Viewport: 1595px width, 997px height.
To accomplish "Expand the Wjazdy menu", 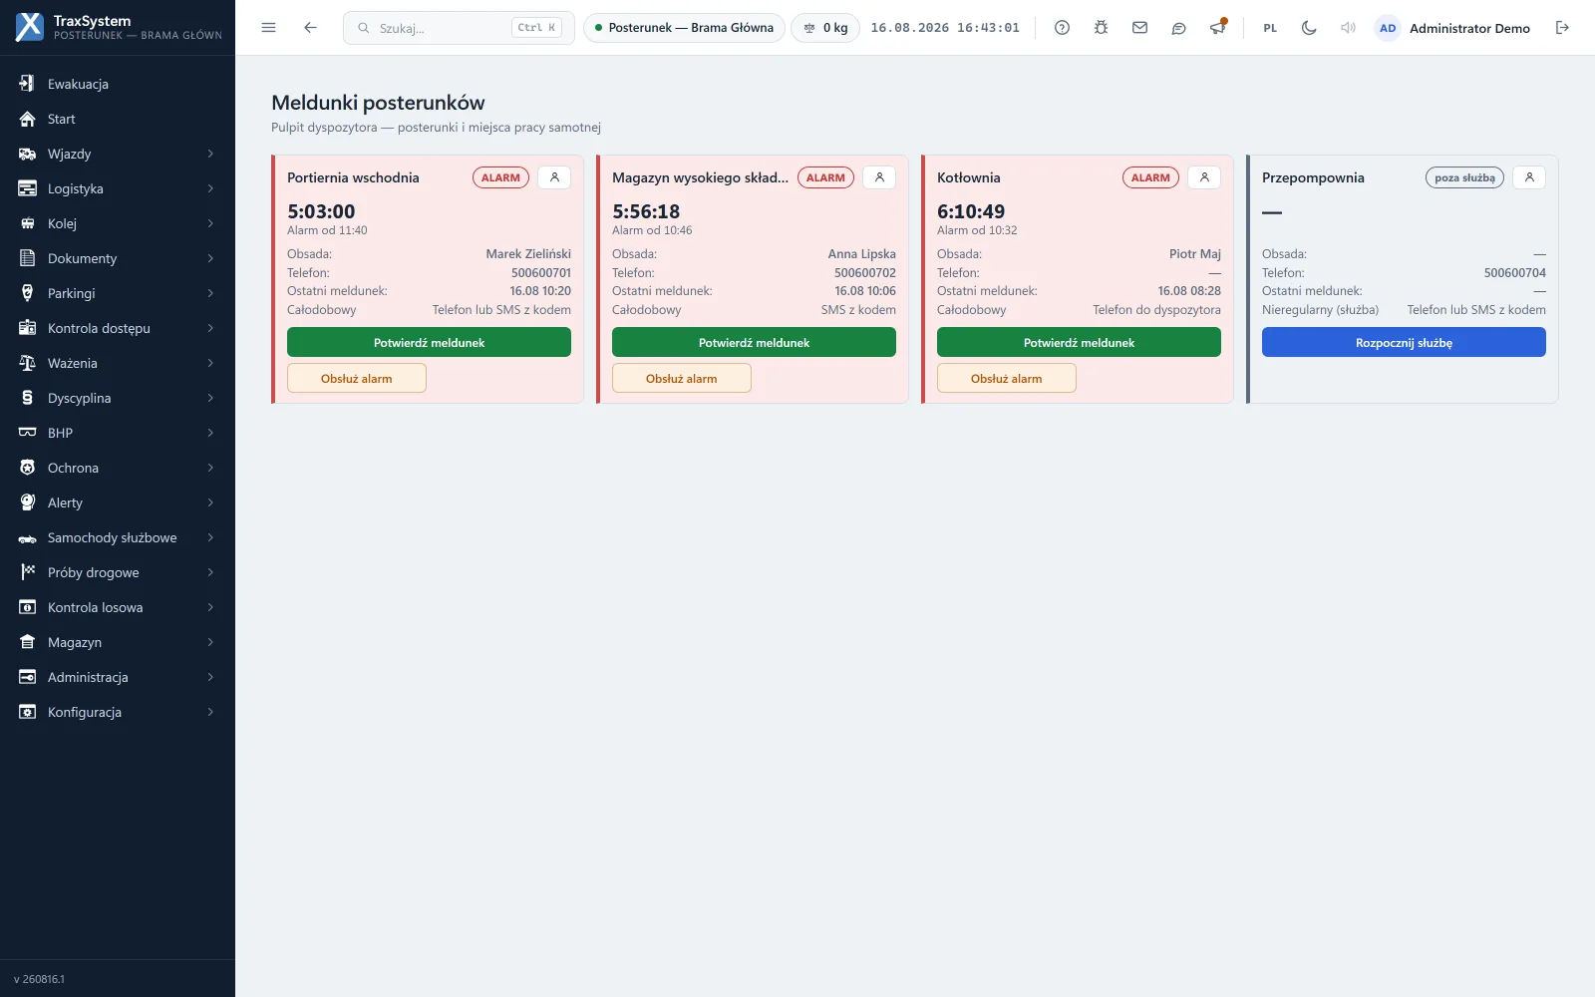I will pyautogui.click(x=118, y=154).
